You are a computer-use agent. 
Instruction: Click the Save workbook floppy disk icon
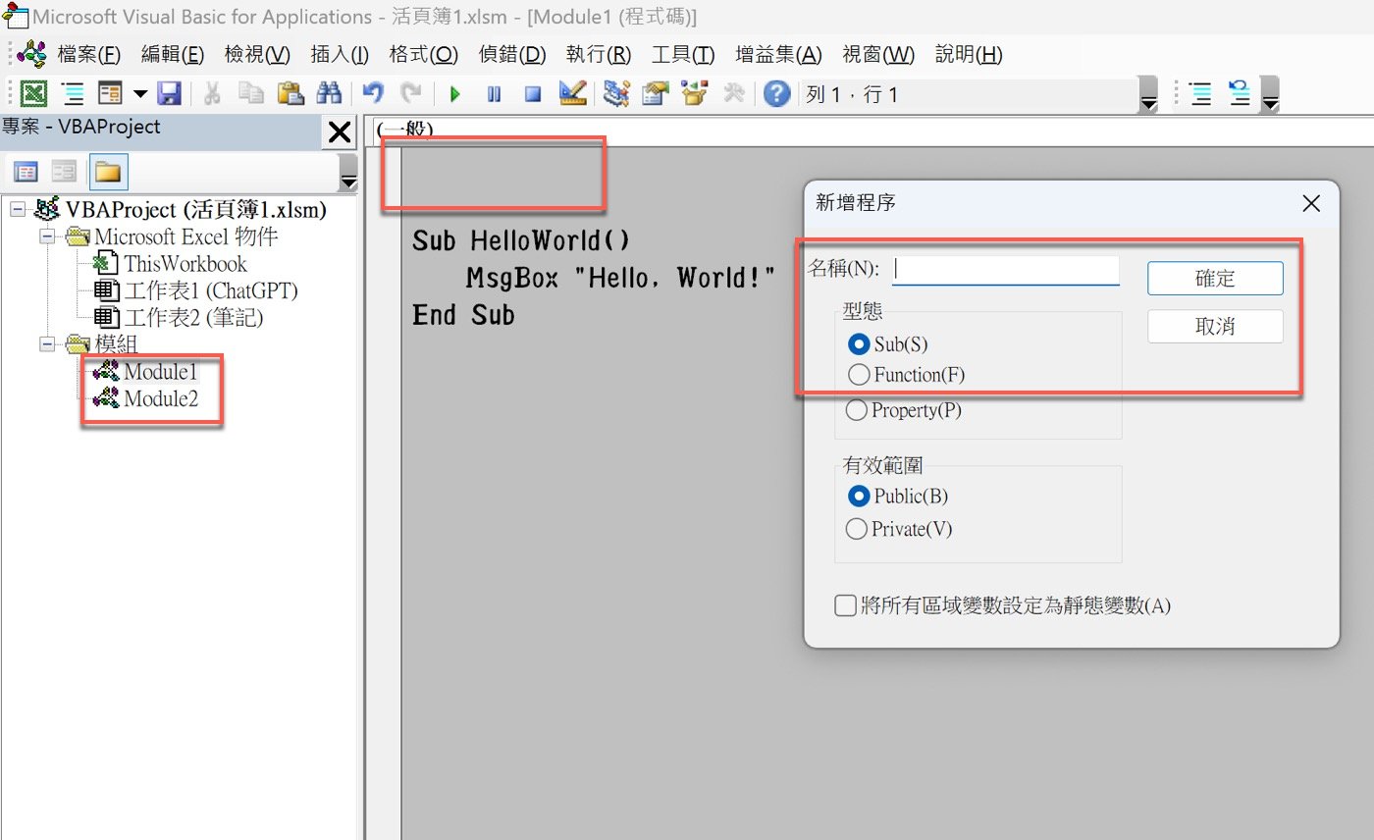click(x=169, y=94)
